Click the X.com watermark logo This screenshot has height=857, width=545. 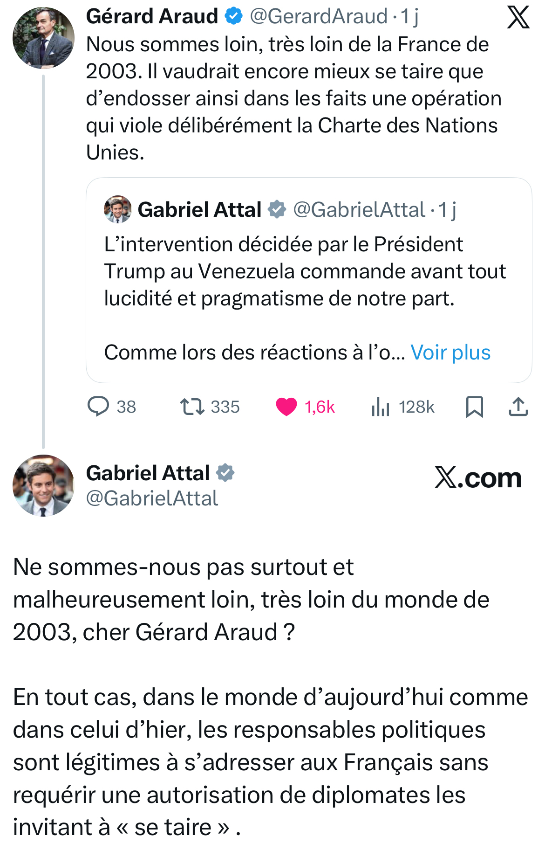(478, 477)
